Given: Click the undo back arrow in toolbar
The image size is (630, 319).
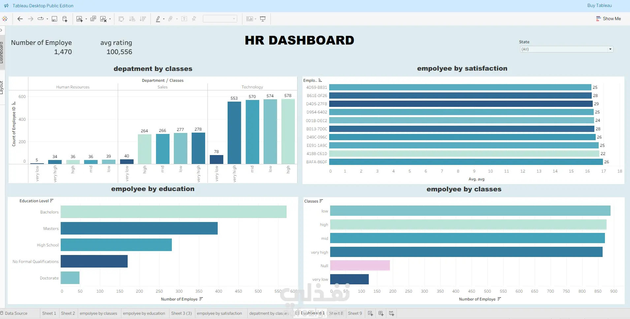Looking at the screenshot, I should point(20,19).
